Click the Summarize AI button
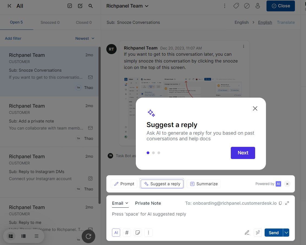 point(204,184)
